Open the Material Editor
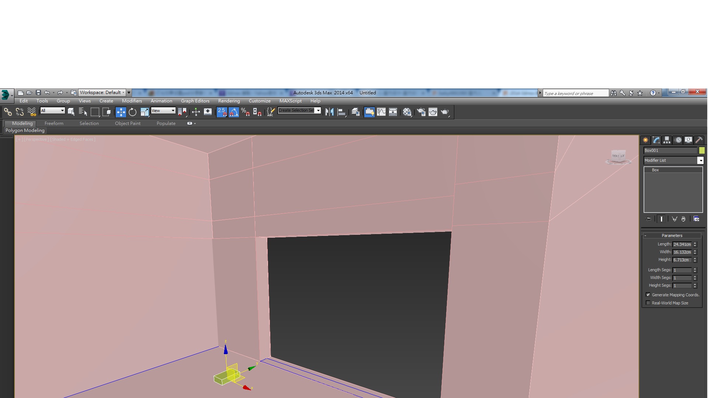Screen dimensions: 708x398 click(407, 112)
